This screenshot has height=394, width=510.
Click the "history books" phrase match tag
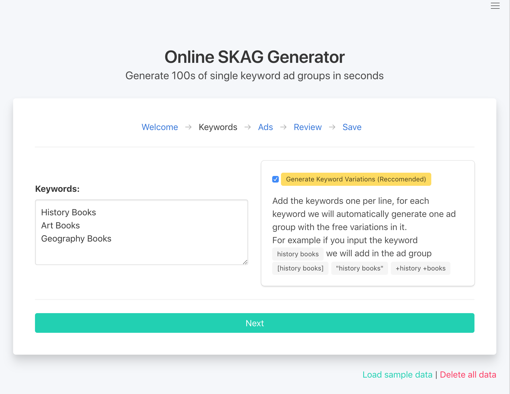[359, 268]
